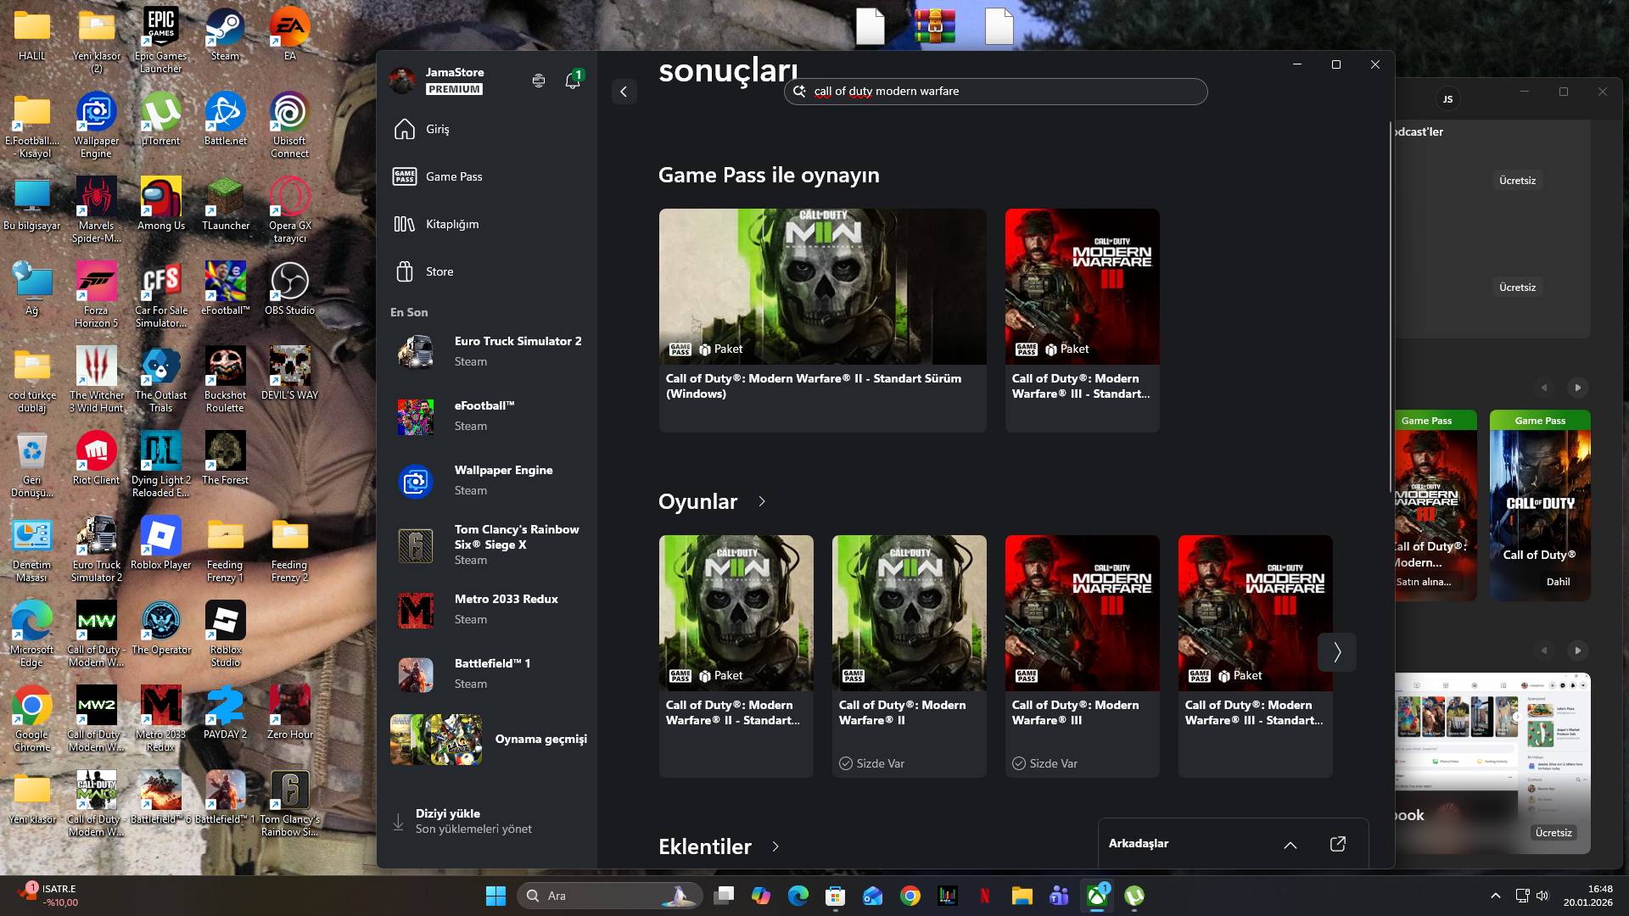The height and width of the screenshot is (916, 1629).
Task: Open Microsoft Store from taskbar
Action: pos(836,896)
